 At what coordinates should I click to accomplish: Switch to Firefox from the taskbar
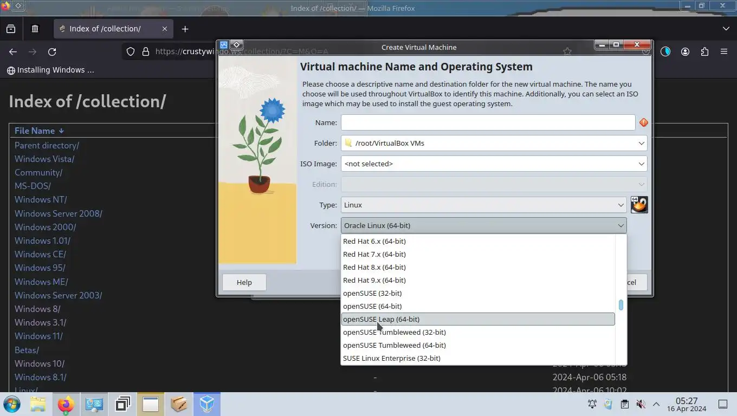tap(66, 404)
